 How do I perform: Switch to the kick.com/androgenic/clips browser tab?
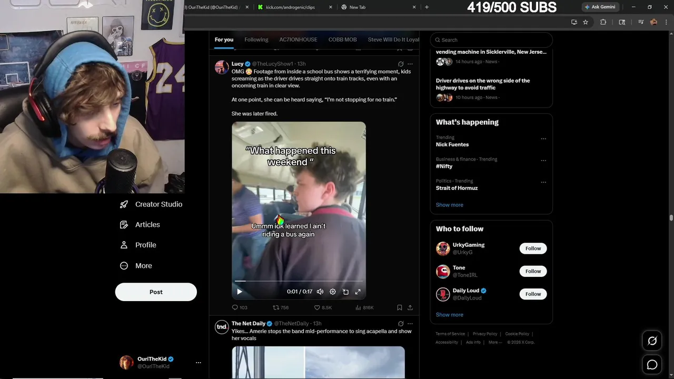294,7
